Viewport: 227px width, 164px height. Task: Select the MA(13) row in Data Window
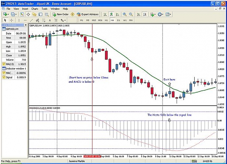tap(14, 64)
